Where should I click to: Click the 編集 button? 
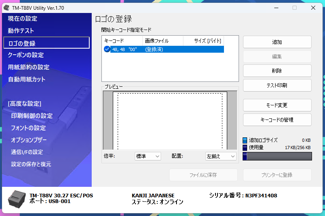277,57
